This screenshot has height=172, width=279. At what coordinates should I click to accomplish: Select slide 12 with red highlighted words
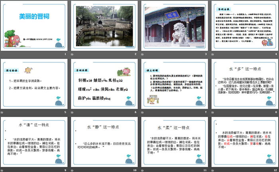coord(243,143)
